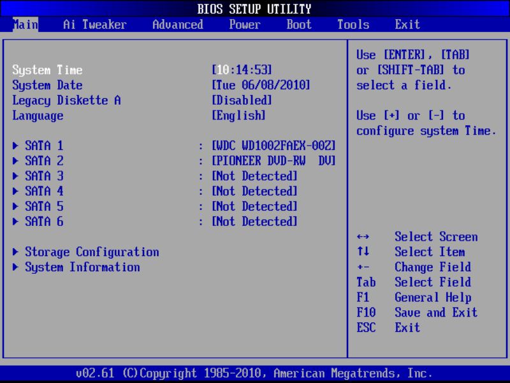Select the Language label
Viewport: 510px width, 383px height.
coord(38,116)
